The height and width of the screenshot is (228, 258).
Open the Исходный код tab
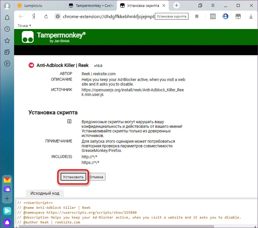tap(45, 193)
